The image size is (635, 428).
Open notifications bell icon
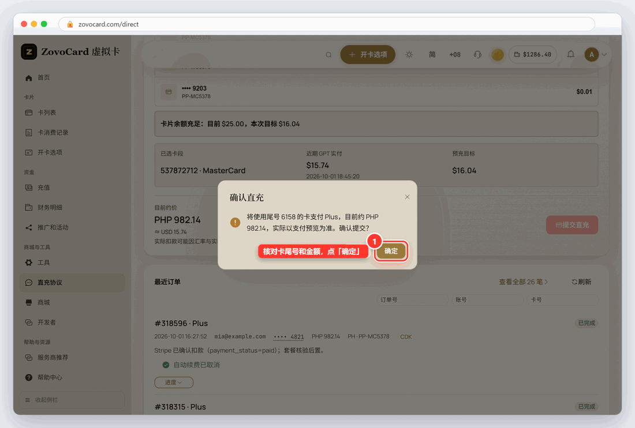coord(570,54)
